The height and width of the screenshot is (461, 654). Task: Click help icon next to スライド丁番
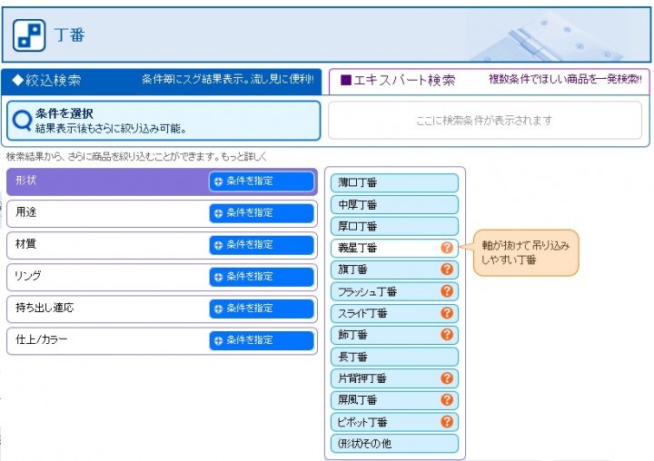coord(447,312)
